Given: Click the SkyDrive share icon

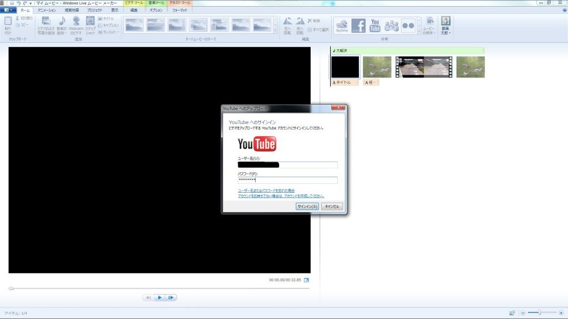Looking at the screenshot, I should tap(342, 25).
